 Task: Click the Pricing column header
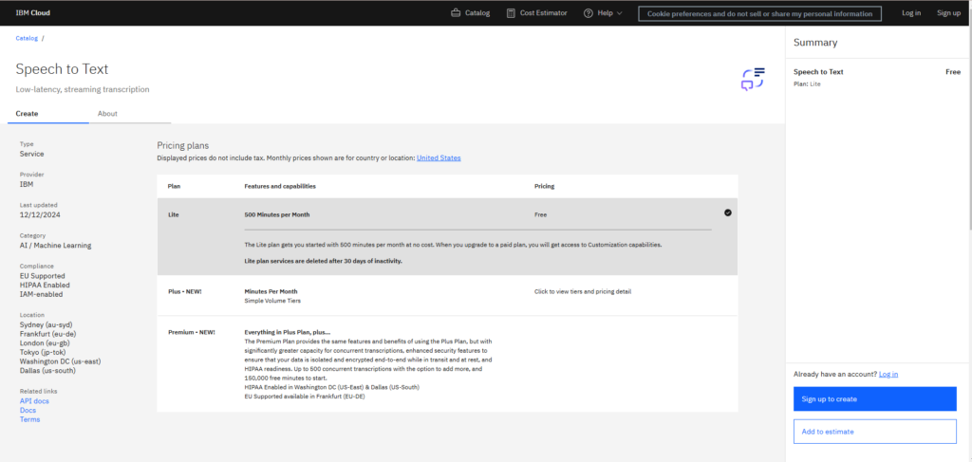(x=544, y=186)
